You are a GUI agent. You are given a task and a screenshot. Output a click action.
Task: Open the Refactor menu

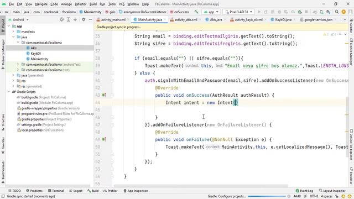click(x=81, y=4)
